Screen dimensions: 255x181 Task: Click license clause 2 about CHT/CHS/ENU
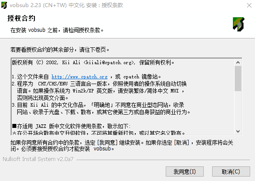point(99,91)
